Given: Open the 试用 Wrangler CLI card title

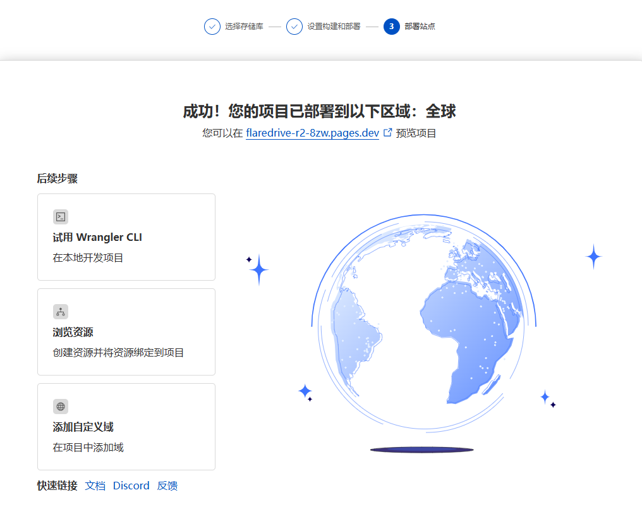Looking at the screenshot, I should [97, 238].
